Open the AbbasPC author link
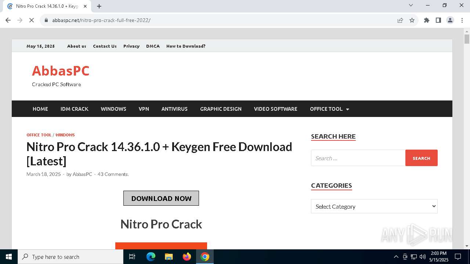Screen dimensions: 470x264 [82, 174]
